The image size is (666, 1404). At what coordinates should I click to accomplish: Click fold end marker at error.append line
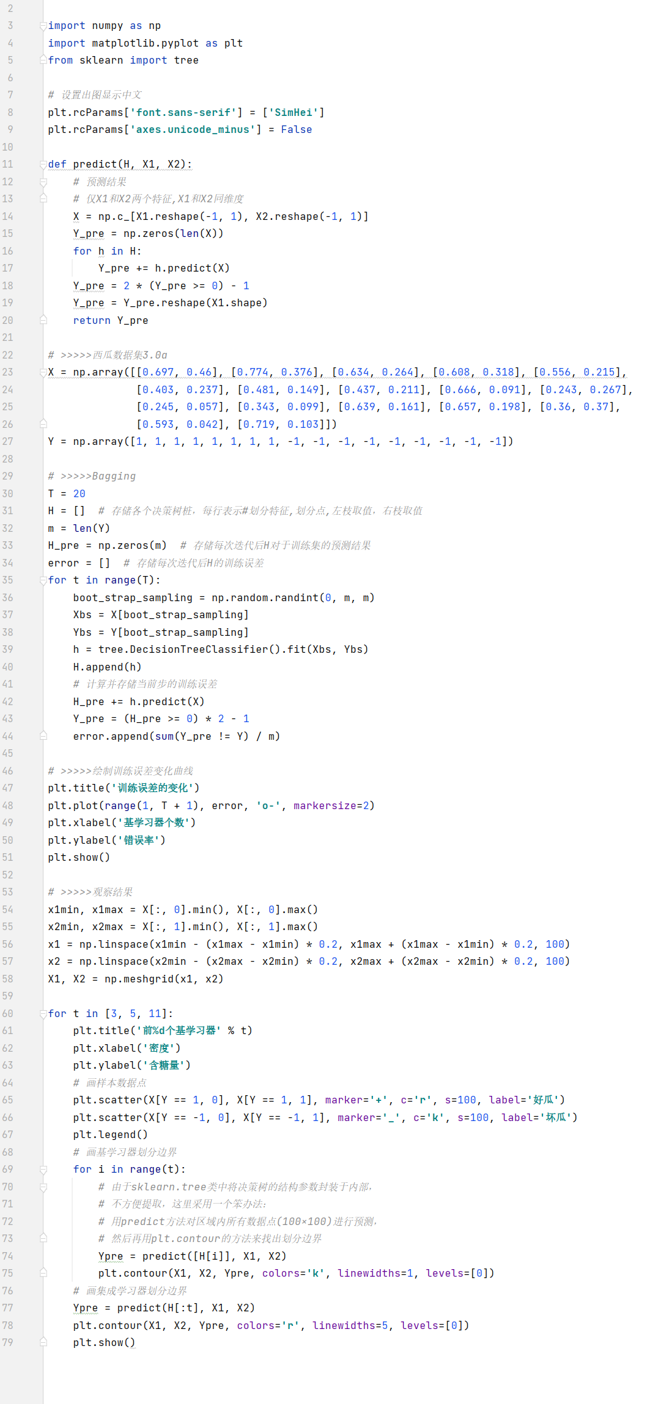[43, 736]
